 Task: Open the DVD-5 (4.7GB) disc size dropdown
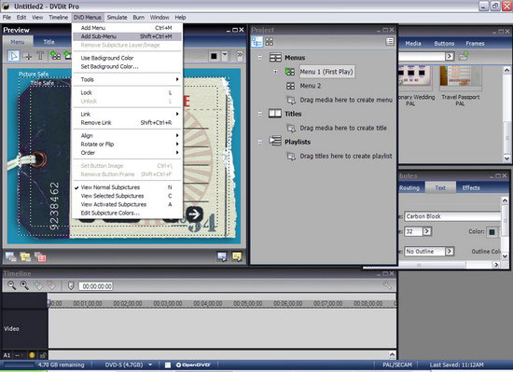coord(150,365)
